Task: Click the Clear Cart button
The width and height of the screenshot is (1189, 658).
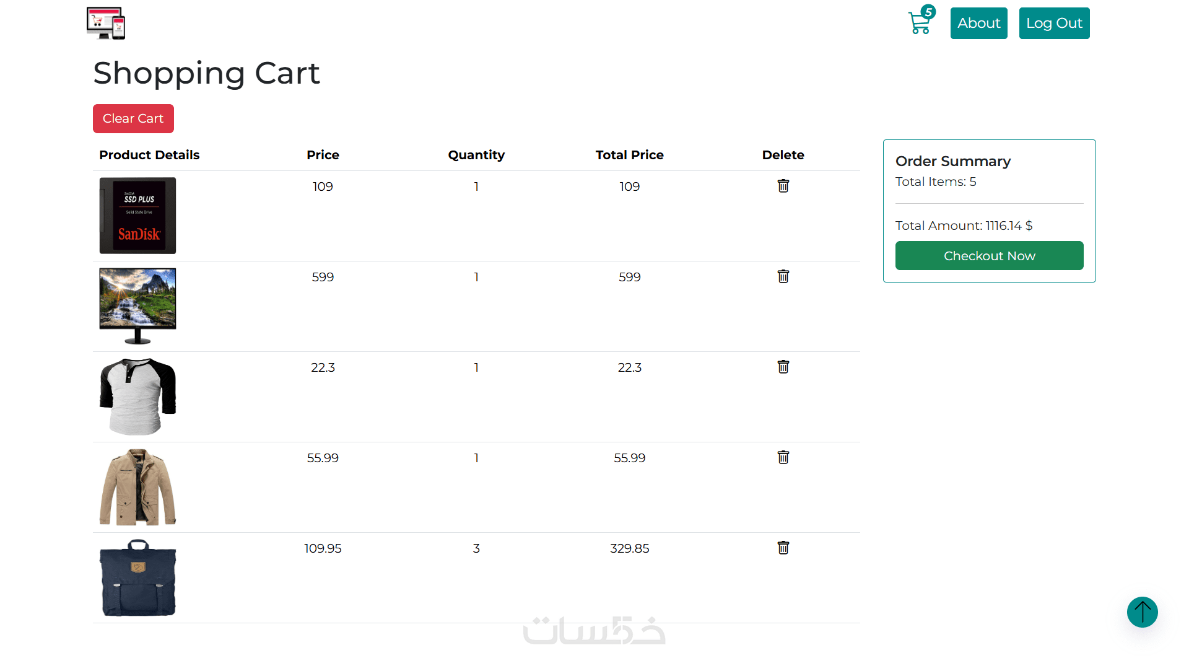Action: tap(133, 118)
